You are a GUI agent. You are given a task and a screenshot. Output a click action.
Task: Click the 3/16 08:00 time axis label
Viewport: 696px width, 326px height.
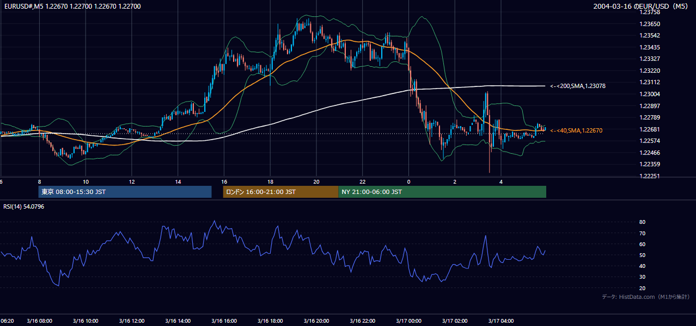39,321
